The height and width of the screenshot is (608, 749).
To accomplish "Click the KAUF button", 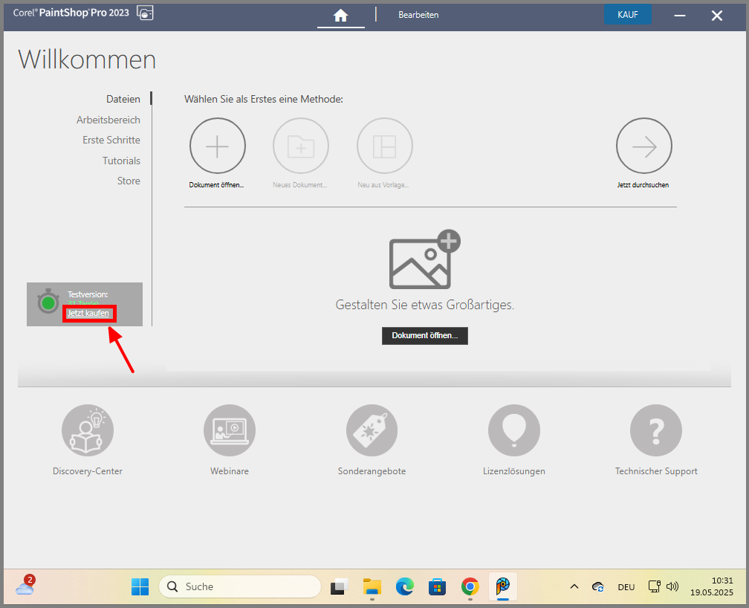I will [628, 14].
